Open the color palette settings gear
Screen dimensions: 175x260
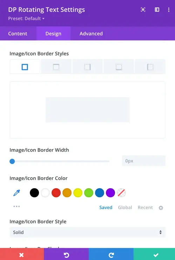pos(161,208)
